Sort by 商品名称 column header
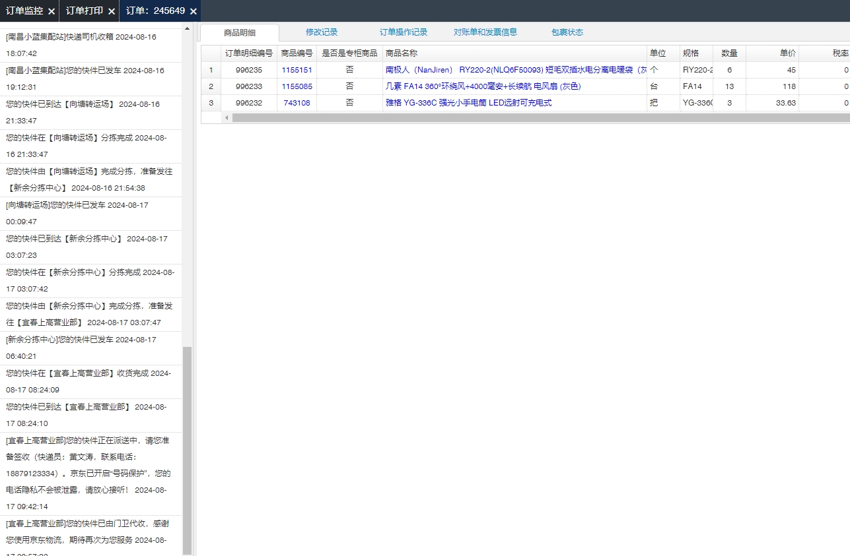850x556 pixels. [514, 53]
